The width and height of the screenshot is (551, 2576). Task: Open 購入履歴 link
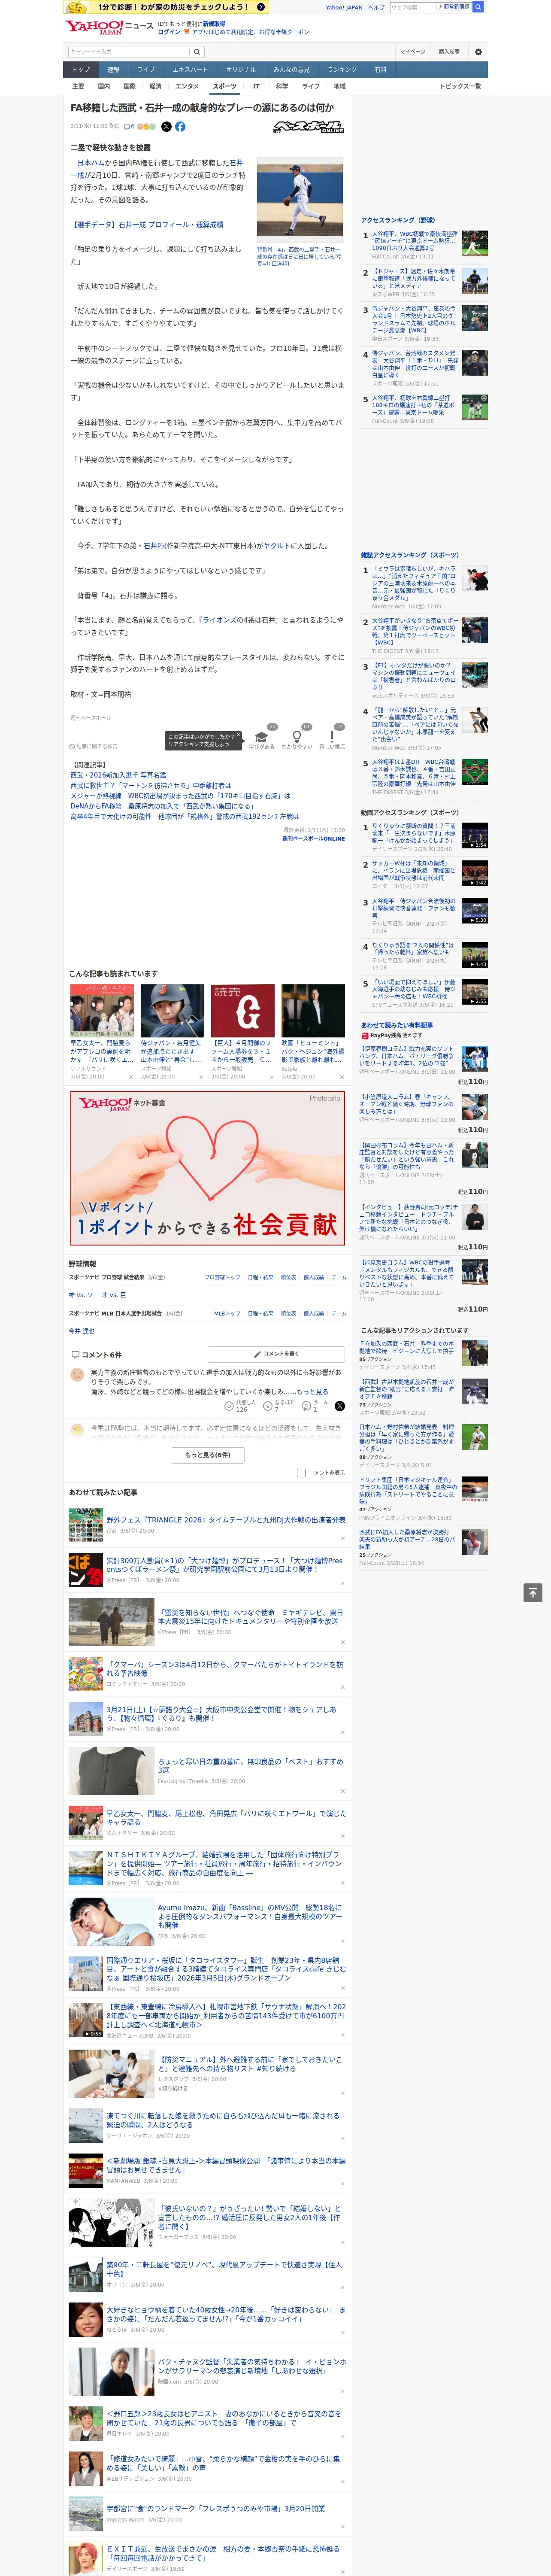pos(449,51)
